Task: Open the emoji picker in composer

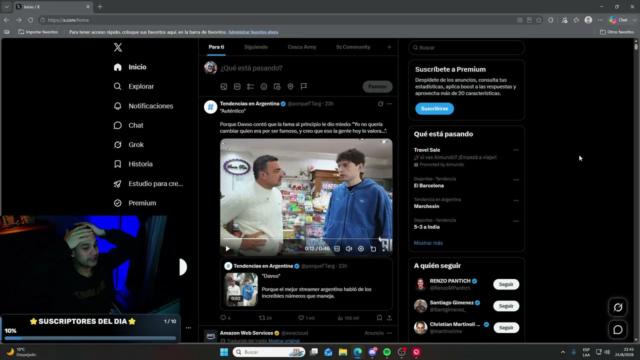Action: (x=264, y=86)
